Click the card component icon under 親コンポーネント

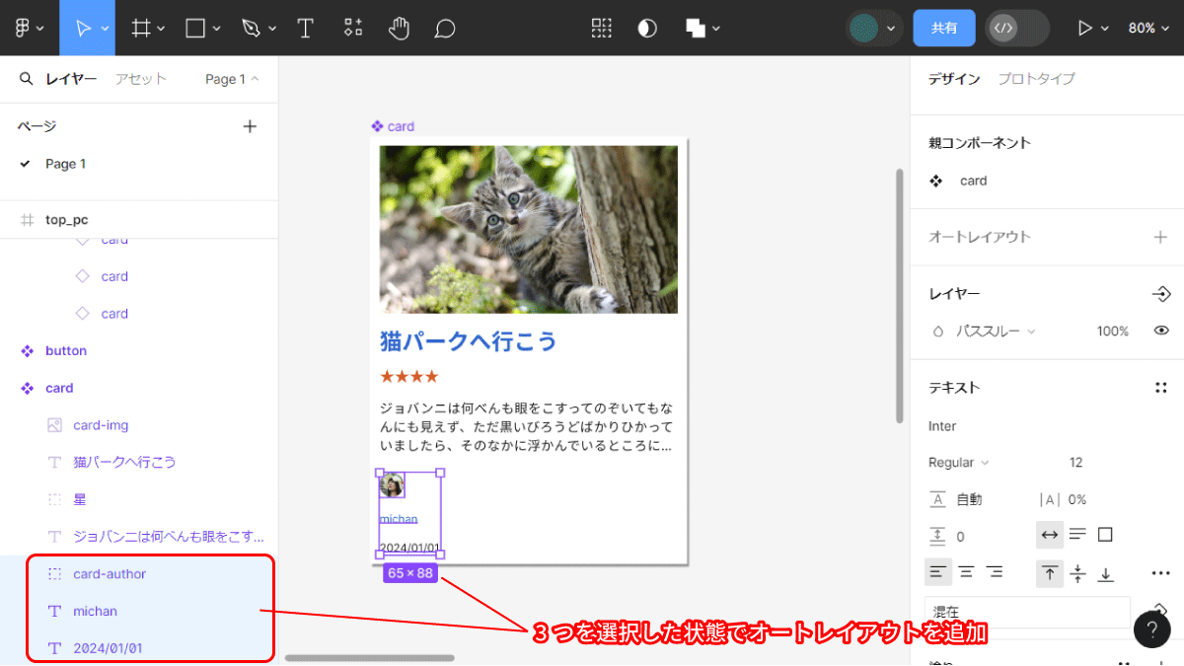tap(936, 182)
